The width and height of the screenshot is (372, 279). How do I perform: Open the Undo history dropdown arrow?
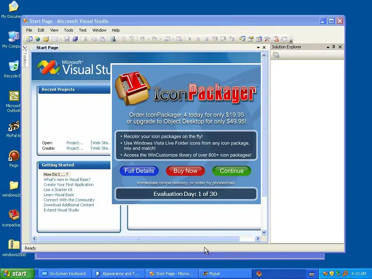click(x=148, y=39)
